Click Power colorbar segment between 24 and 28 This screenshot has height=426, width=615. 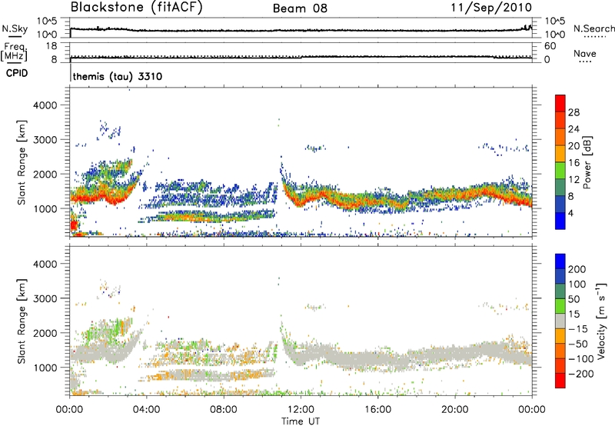click(x=560, y=120)
